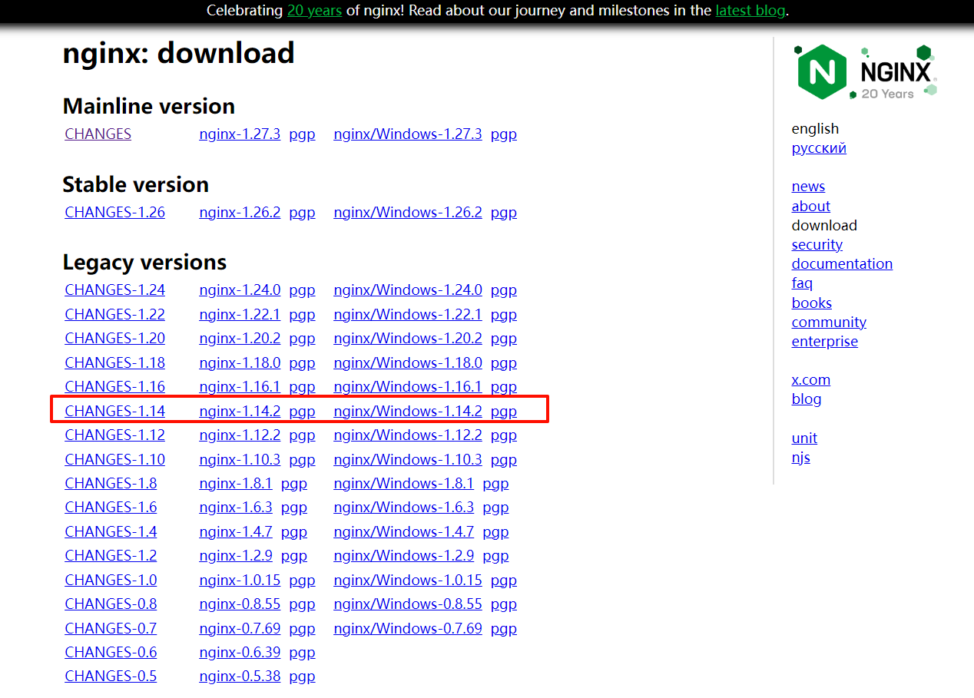Download nginx/Windows-1.8.1
This screenshot has height=698, width=974.
(x=404, y=483)
